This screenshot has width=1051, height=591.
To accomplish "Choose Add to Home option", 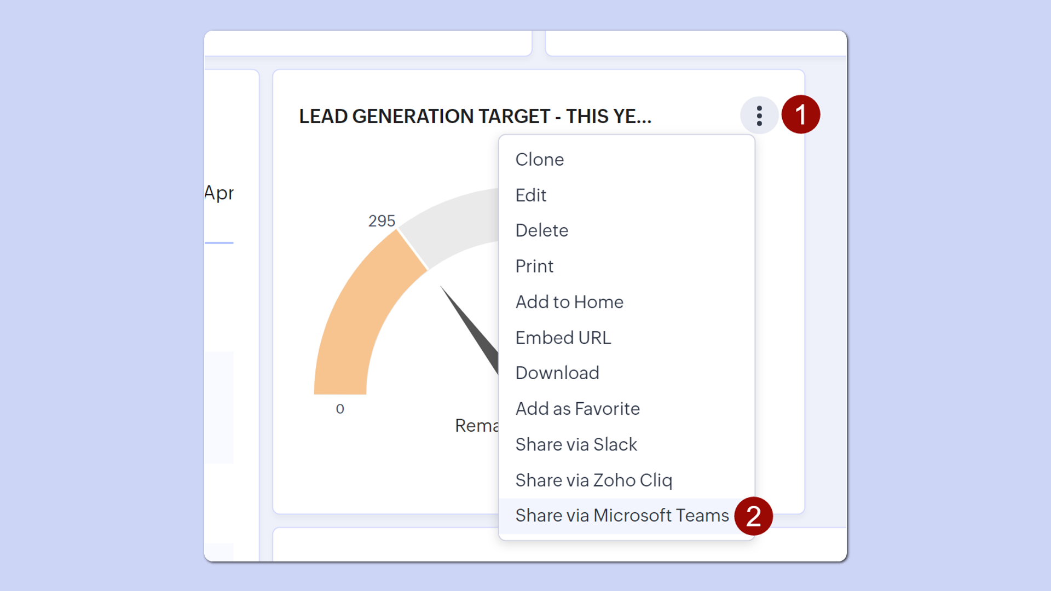I will click(x=569, y=302).
